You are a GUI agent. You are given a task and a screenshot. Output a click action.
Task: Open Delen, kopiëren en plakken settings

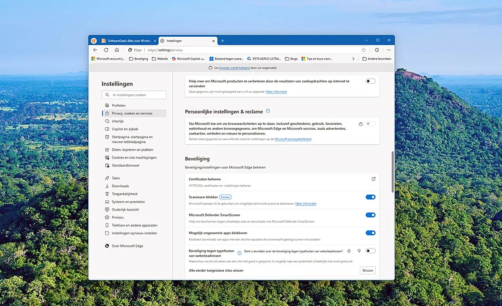[x=134, y=149]
